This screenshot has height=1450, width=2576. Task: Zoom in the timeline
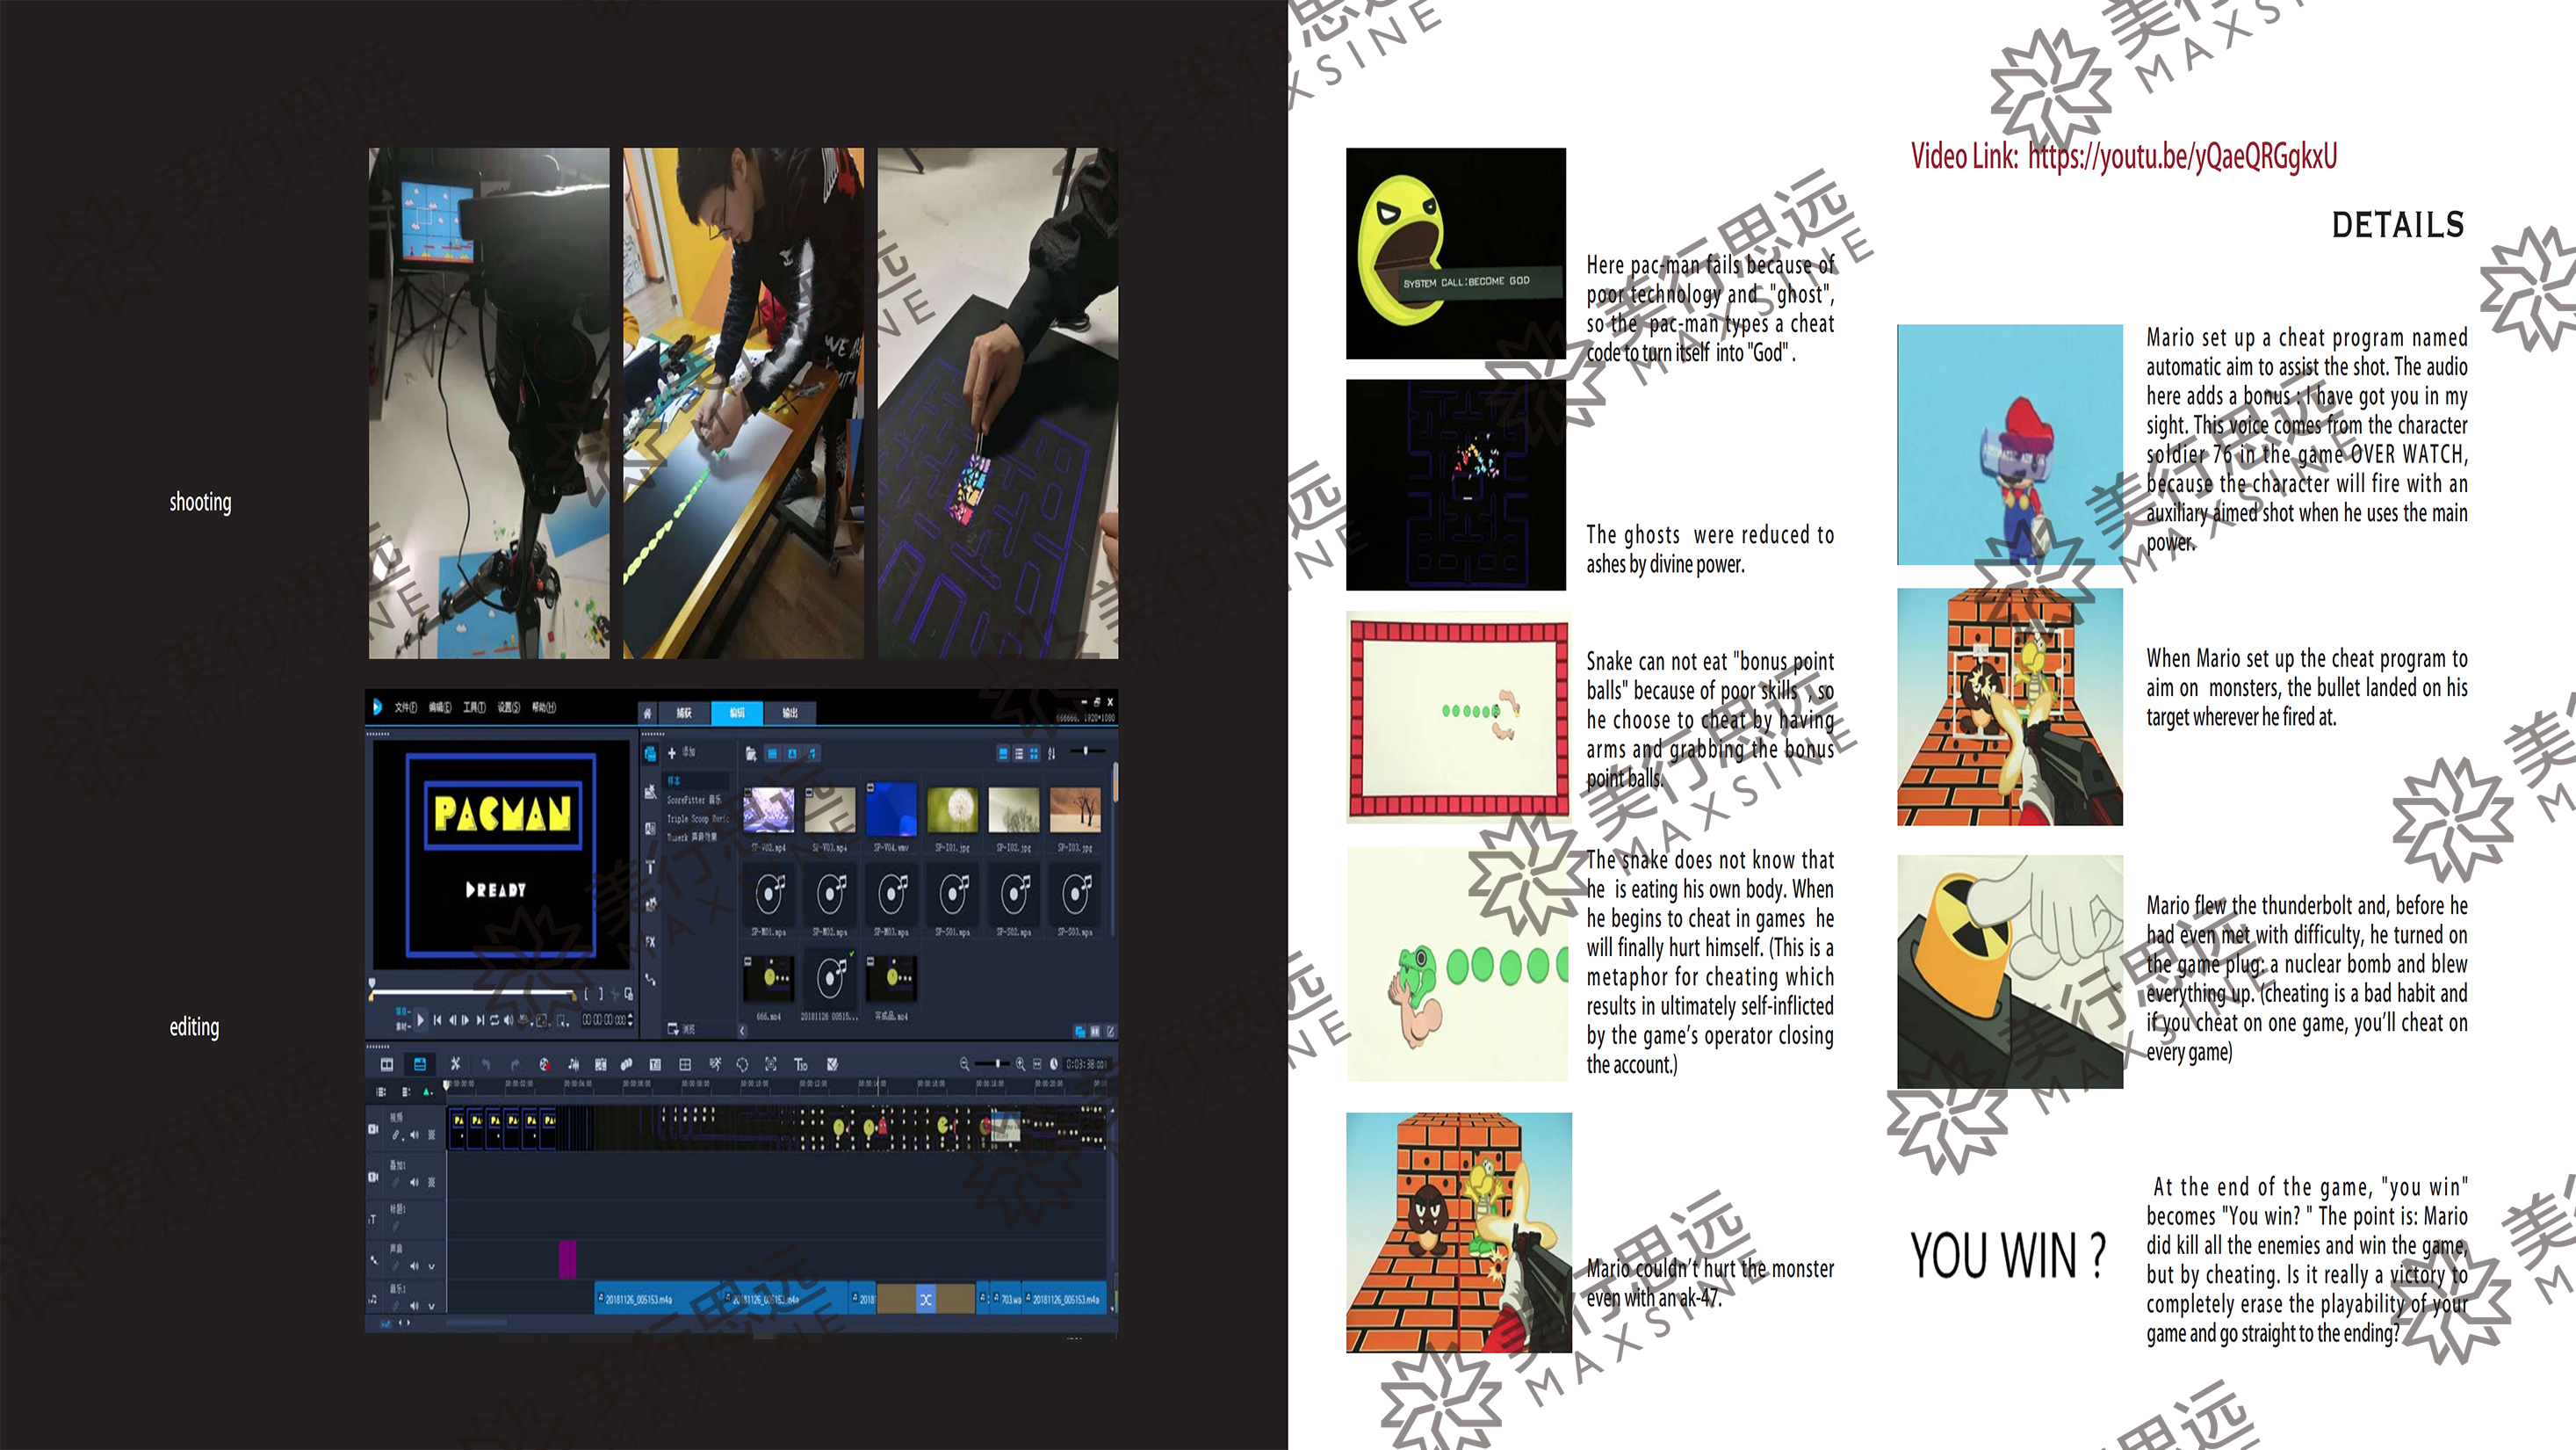[x=1020, y=1065]
